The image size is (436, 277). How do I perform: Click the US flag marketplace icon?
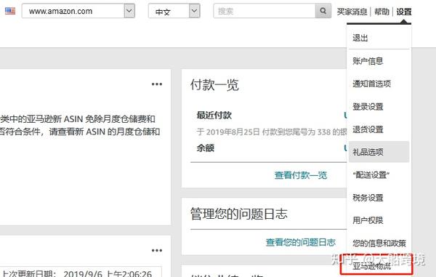coord(10,11)
